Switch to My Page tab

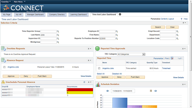(7, 15)
